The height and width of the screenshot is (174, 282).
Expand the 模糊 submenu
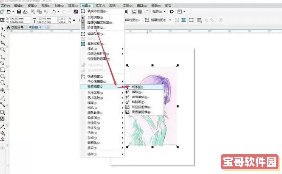point(102,103)
